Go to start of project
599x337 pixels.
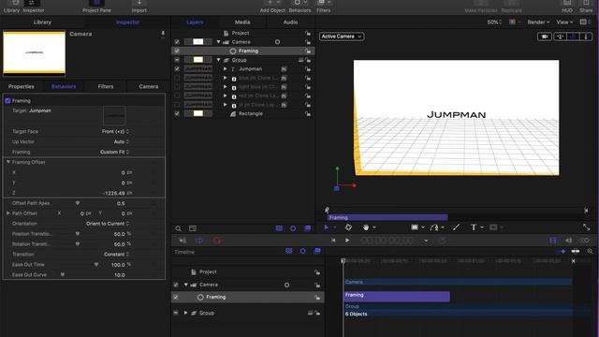(333, 241)
